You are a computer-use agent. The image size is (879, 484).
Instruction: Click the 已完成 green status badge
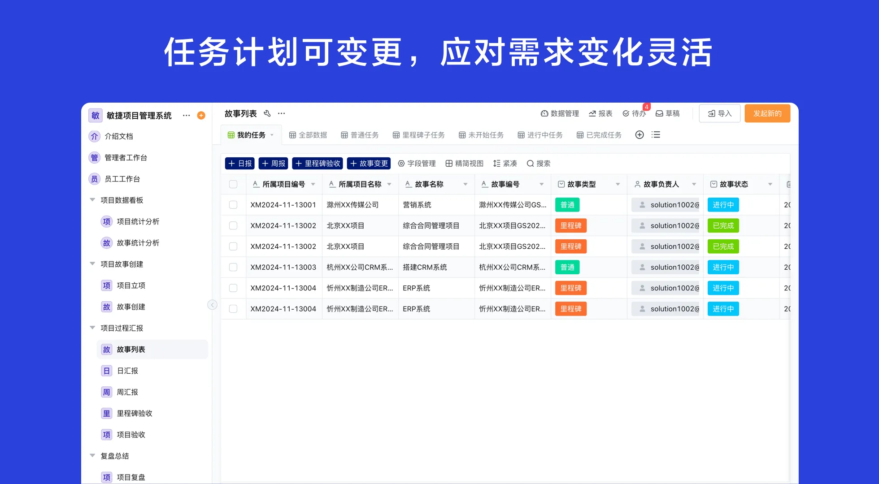click(723, 225)
